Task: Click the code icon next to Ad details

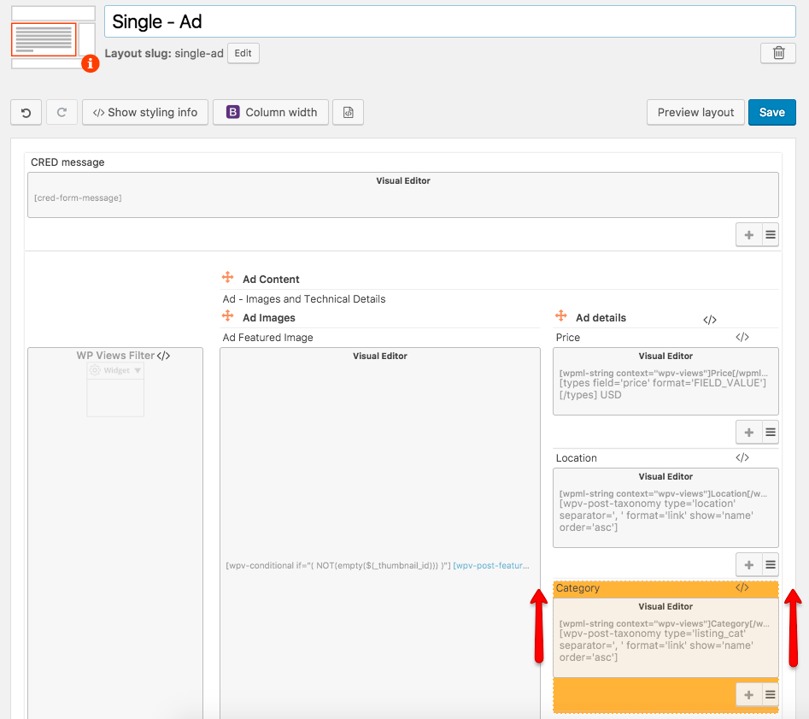Action: (x=710, y=320)
